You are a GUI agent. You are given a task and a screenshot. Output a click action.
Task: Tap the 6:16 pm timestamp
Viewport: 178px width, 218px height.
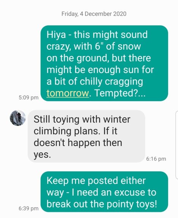[x=156, y=159]
